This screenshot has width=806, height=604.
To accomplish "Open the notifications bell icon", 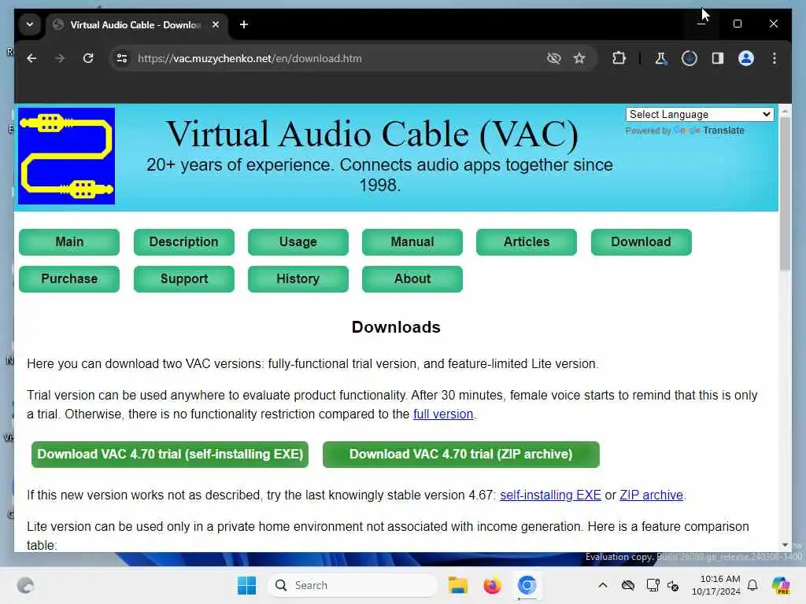I will click(x=752, y=585).
